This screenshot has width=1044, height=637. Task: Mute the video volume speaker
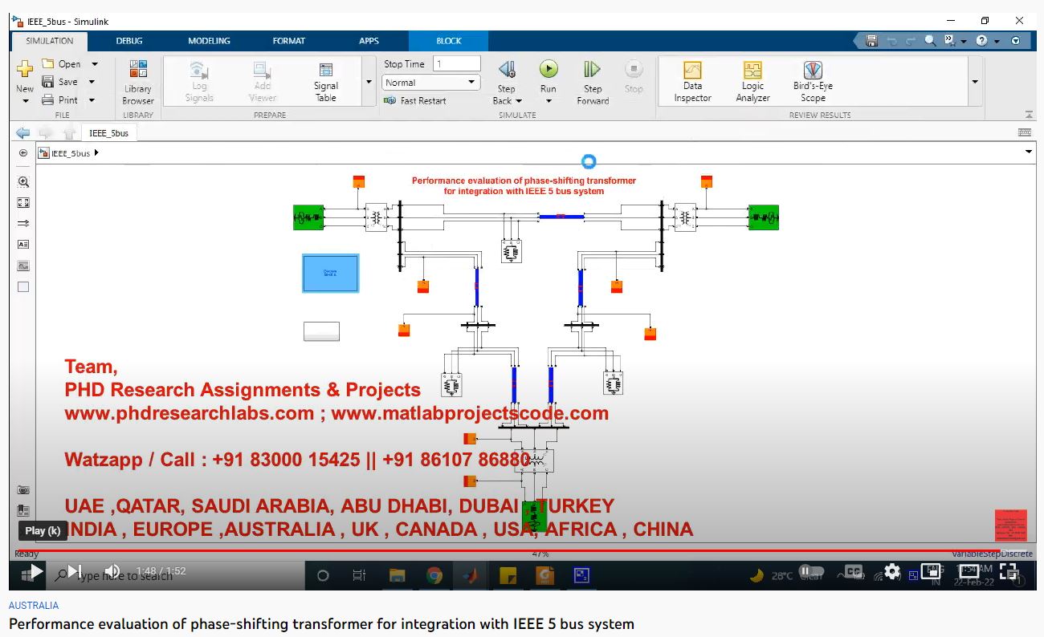pyautogui.click(x=112, y=571)
